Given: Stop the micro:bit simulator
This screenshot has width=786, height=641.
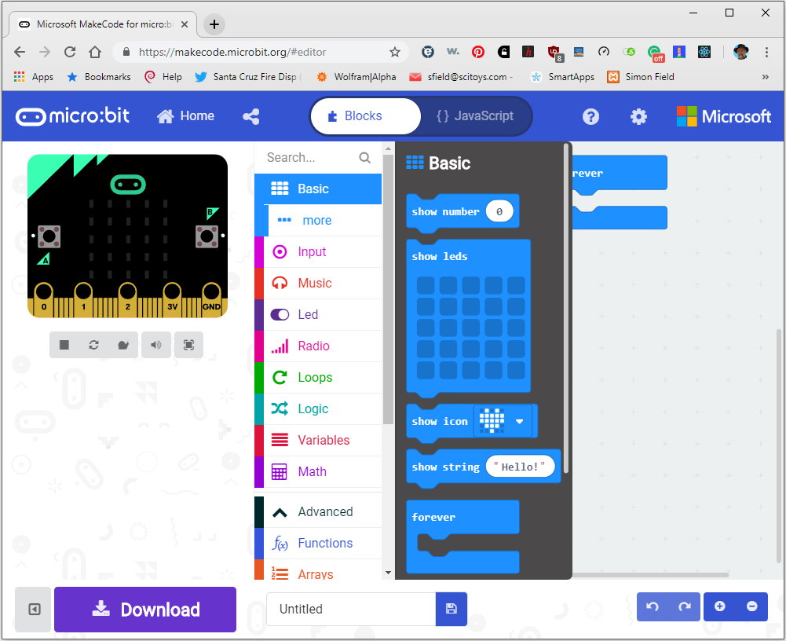Looking at the screenshot, I should (64, 345).
